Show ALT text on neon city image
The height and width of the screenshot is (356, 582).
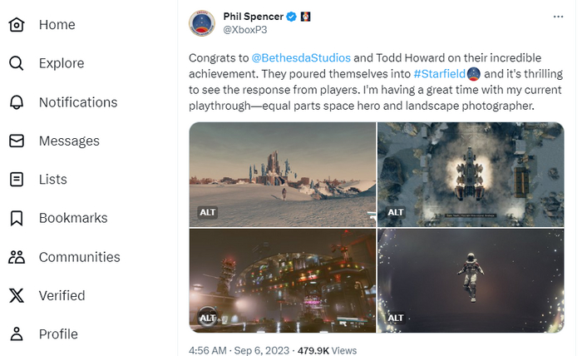pos(208,318)
